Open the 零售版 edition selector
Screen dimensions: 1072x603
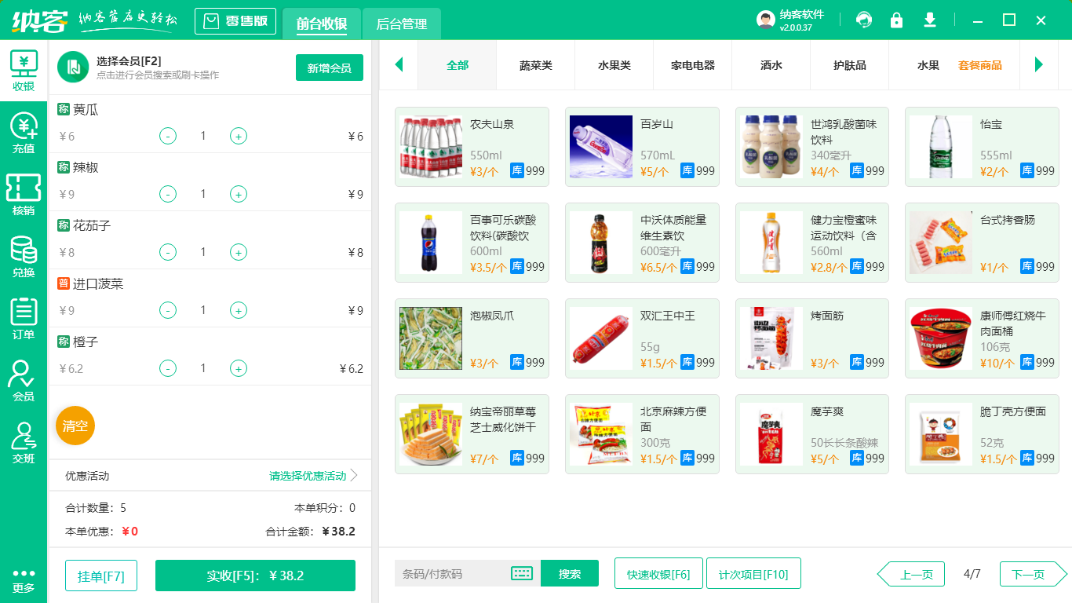235,21
